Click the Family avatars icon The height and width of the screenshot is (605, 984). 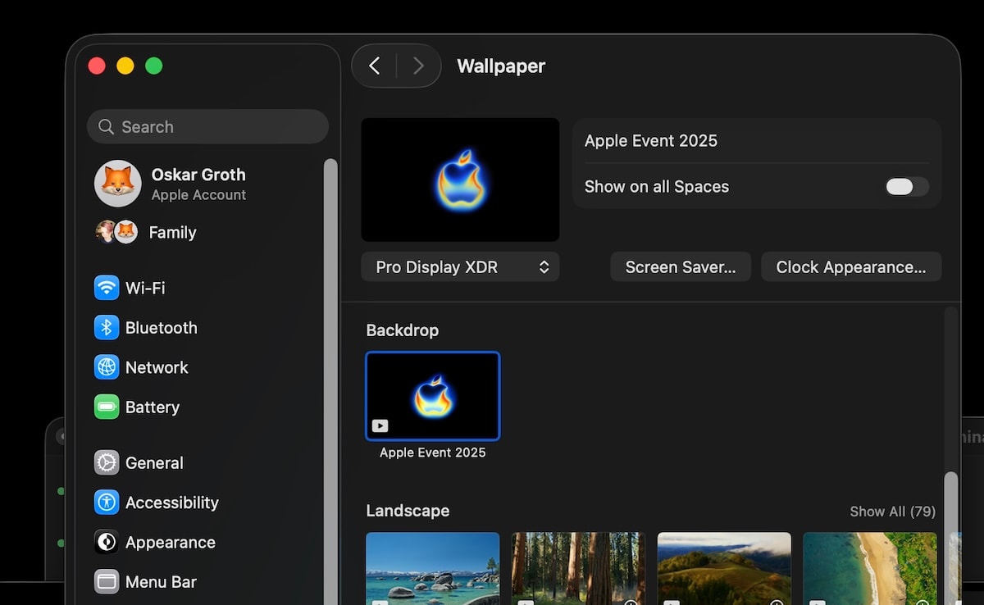point(116,232)
